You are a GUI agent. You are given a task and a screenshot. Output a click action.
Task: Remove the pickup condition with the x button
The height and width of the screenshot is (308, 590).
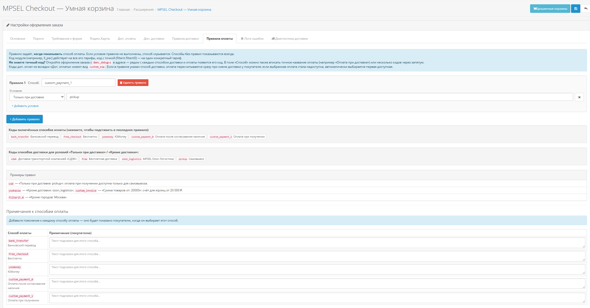click(x=579, y=97)
